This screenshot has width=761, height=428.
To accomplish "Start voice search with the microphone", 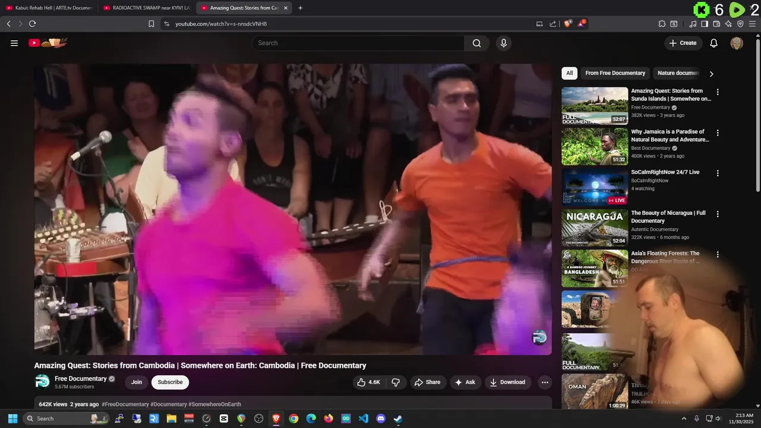I will [504, 43].
